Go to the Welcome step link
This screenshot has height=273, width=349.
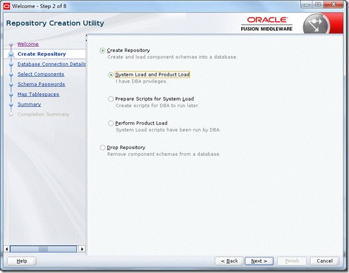click(28, 44)
